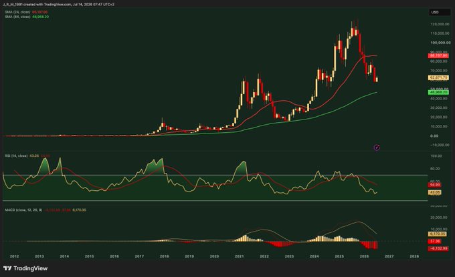Click the 2014 year on time axis
The height and width of the screenshot is (277, 455).
64,256
